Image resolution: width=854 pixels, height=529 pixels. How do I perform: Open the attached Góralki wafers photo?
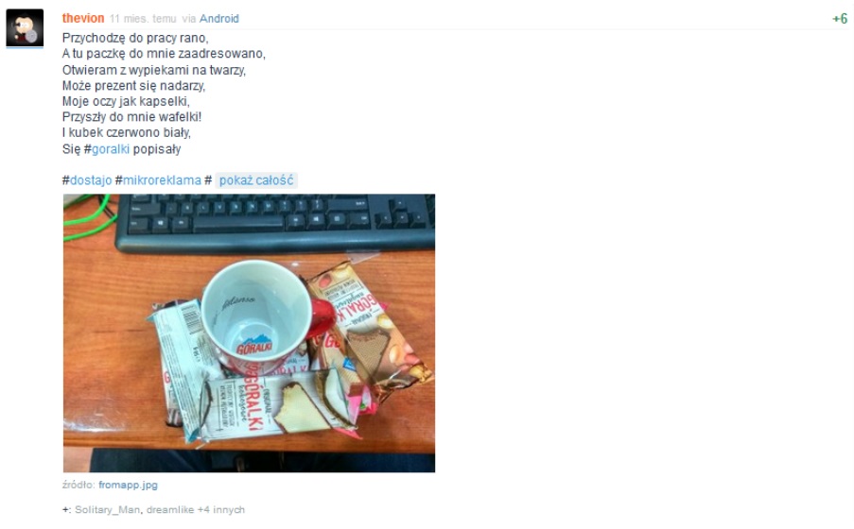pyautogui.click(x=249, y=333)
